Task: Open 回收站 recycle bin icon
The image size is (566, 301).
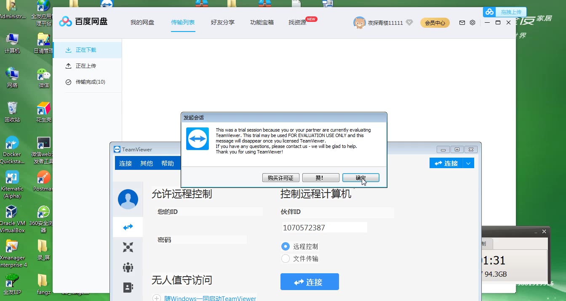Action: [12, 112]
